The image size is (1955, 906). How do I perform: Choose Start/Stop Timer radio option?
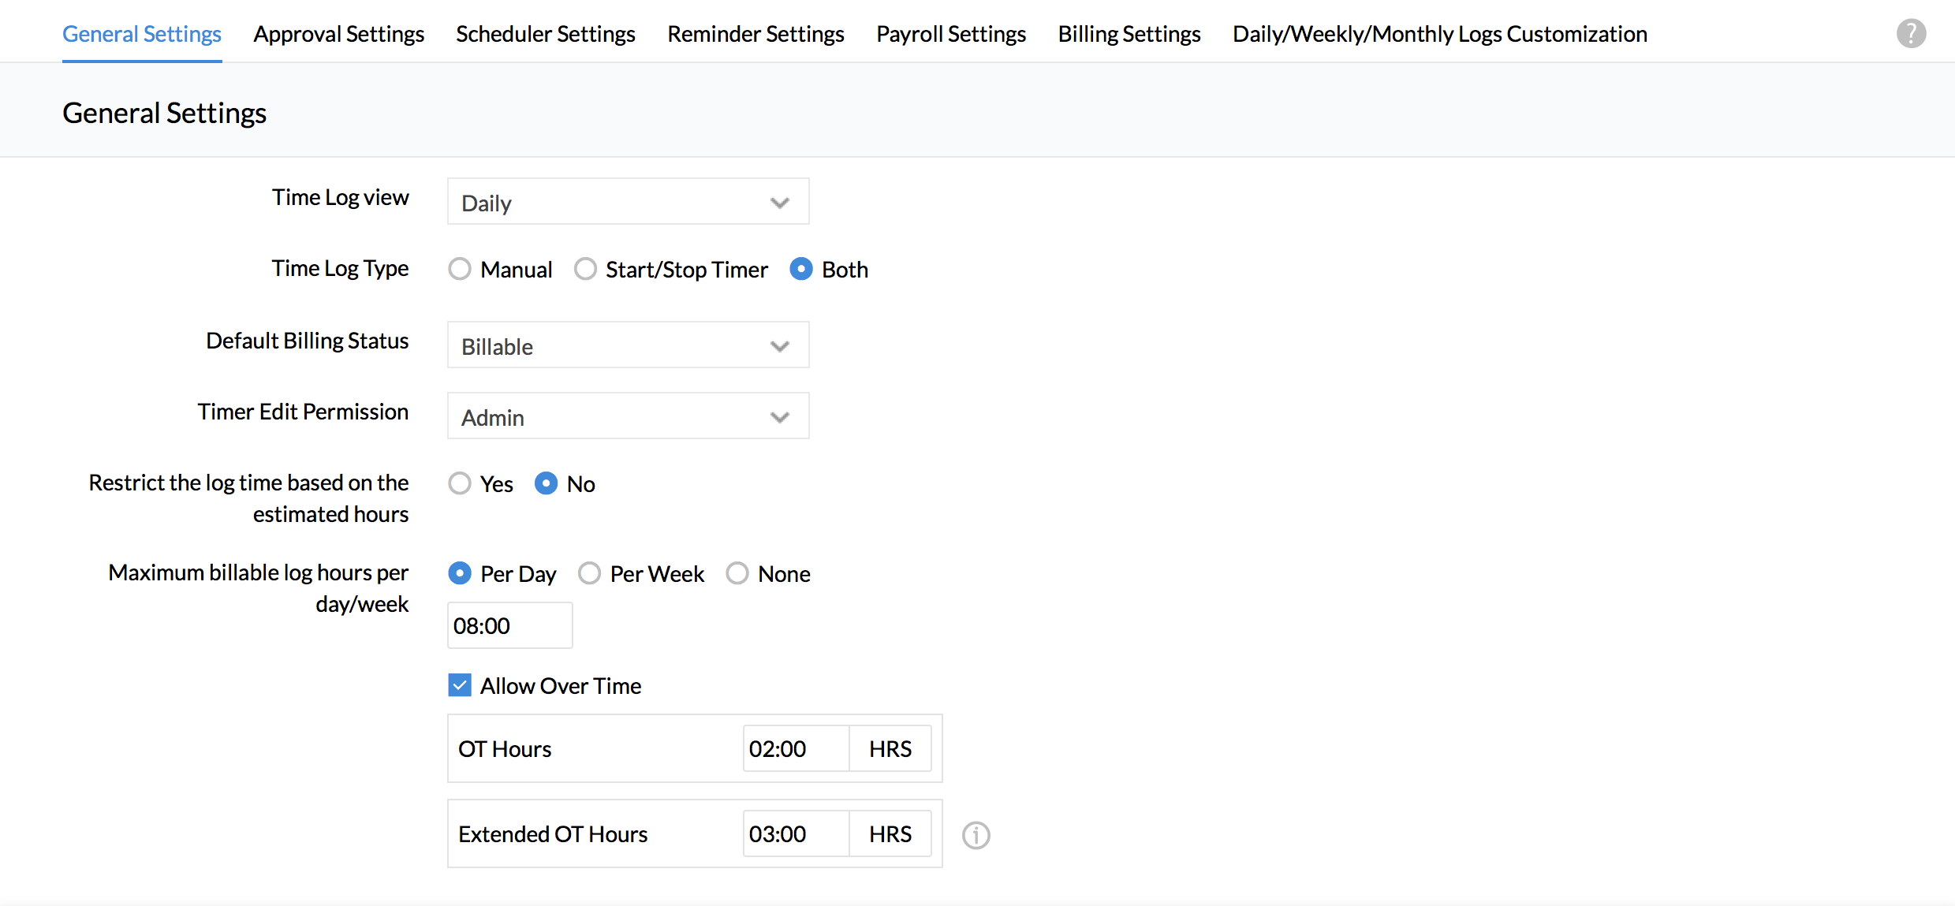click(585, 270)
